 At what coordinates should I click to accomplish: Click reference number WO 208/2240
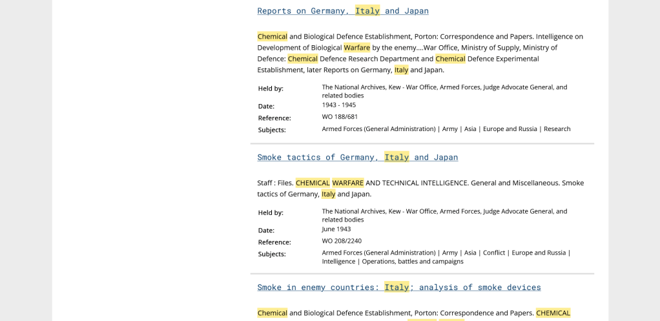[342, 241]
